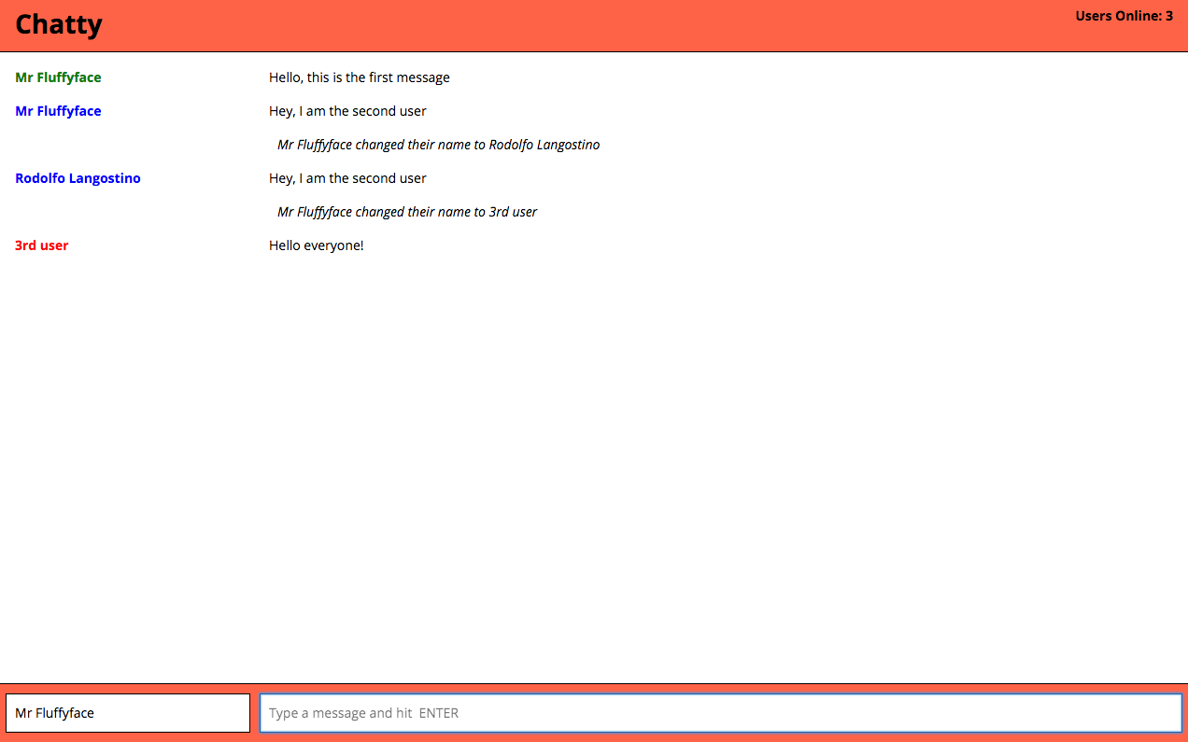1188x742 pixels.
Task: Click the Chatty app title
Action: pos(58,24)
